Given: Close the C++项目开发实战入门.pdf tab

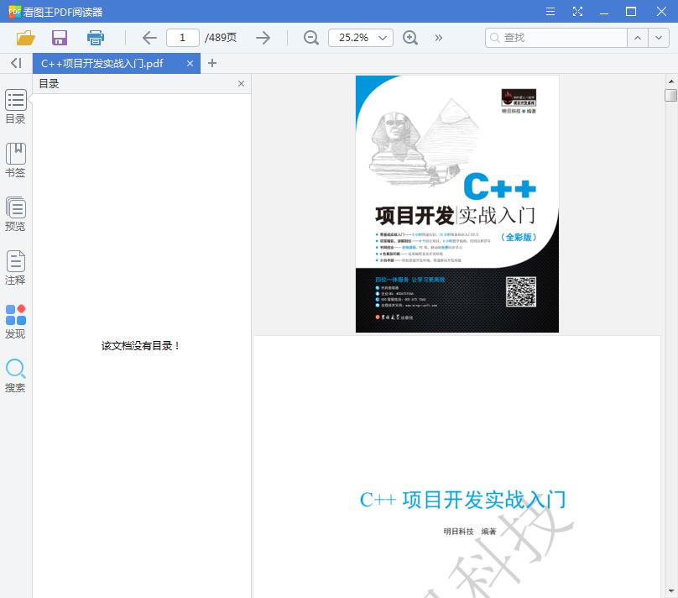Looking at the screenshot, I should [190, 64].
